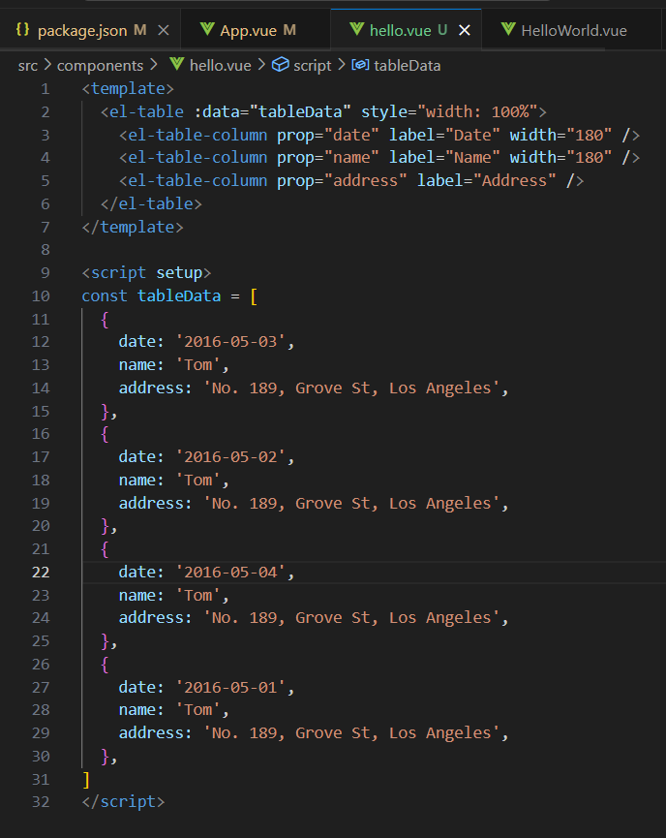Open the src breadcrumb
Screen dimensions: 666x838
pyautogui.click(x=28, y=66)
